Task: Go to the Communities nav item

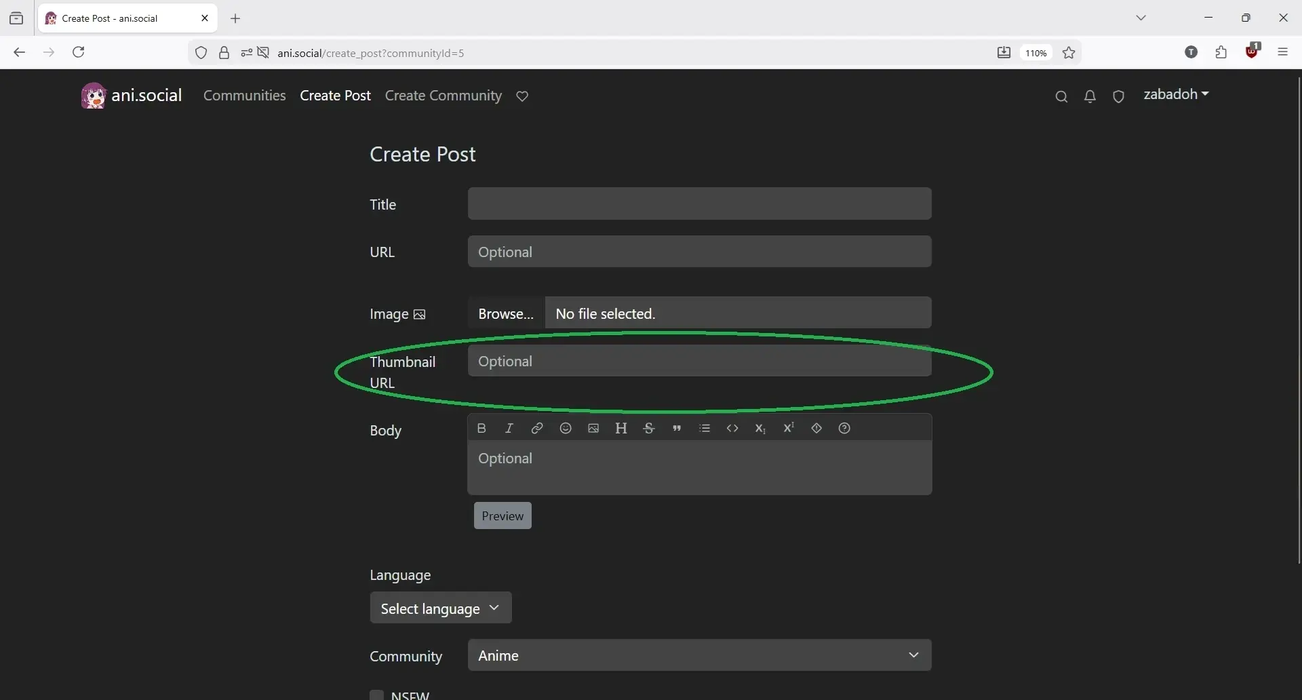Action: pos(244,96)
